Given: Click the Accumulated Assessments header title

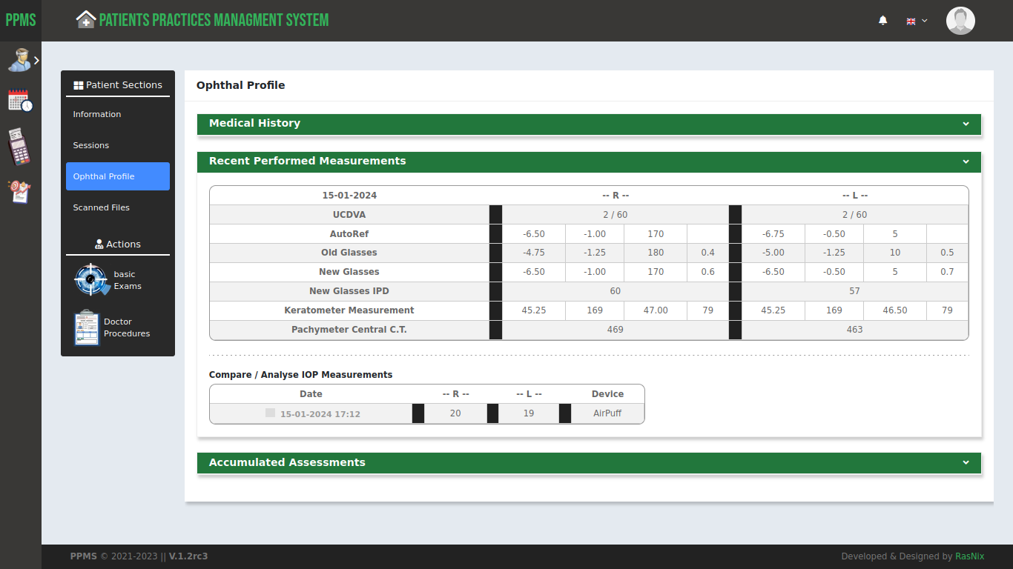Looking at the screenshot, I should coord(287,462).
